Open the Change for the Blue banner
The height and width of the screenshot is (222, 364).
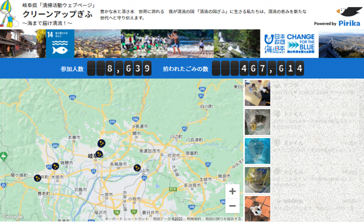(x=290, y=44)
